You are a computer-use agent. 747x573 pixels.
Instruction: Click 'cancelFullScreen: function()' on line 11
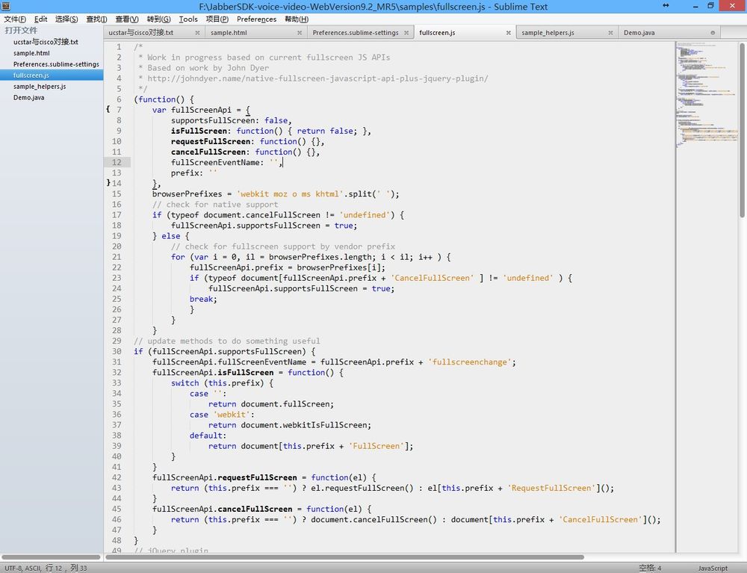(x=236, y=152)
